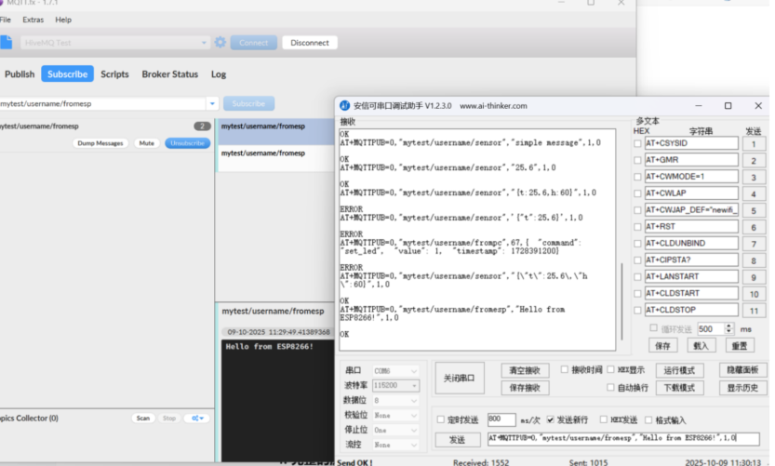Open the 波特率 115200 baud rate dropdown
775x466 pixels.
pyautogui.click(x=395, y=385)
